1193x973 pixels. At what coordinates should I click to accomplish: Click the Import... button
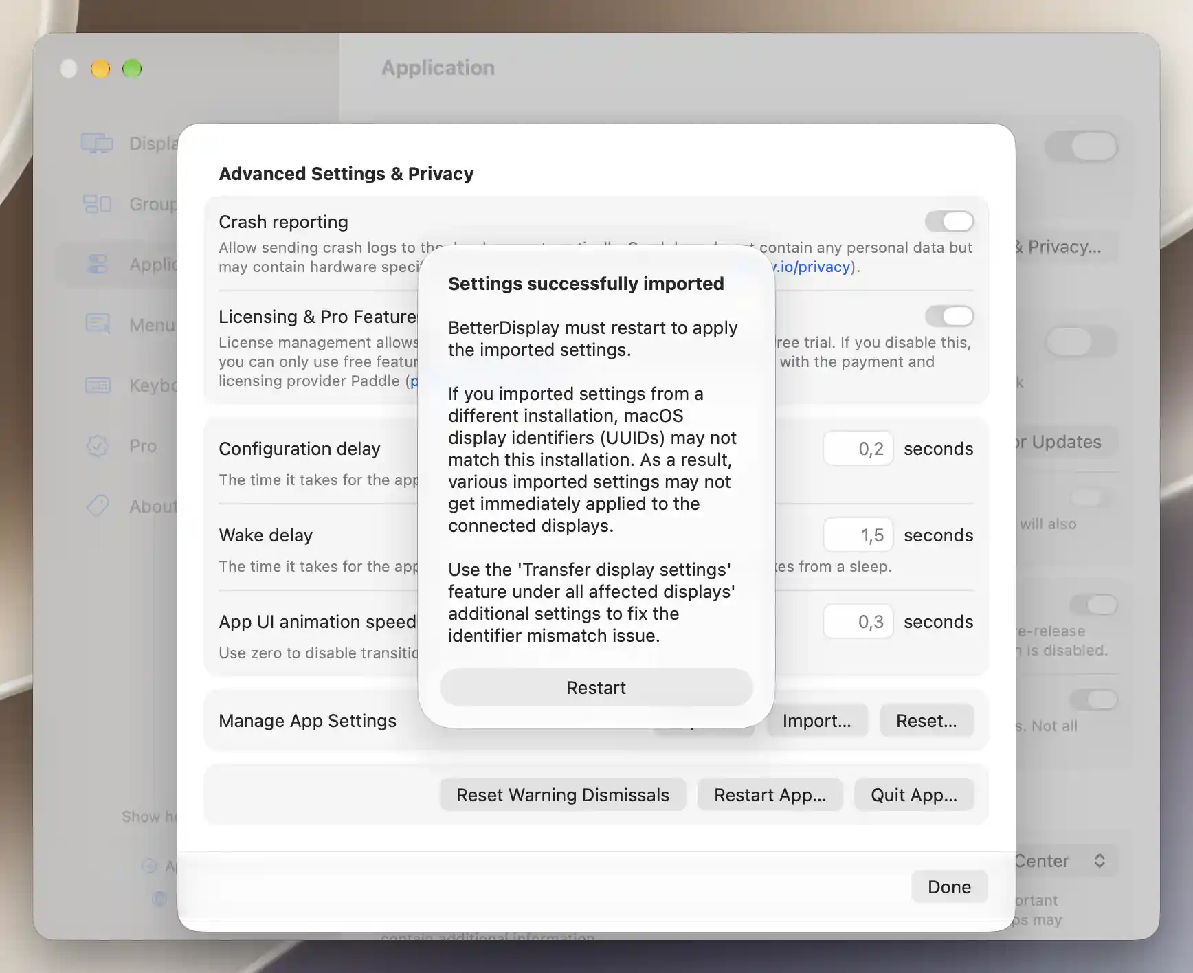click(817, 721)
